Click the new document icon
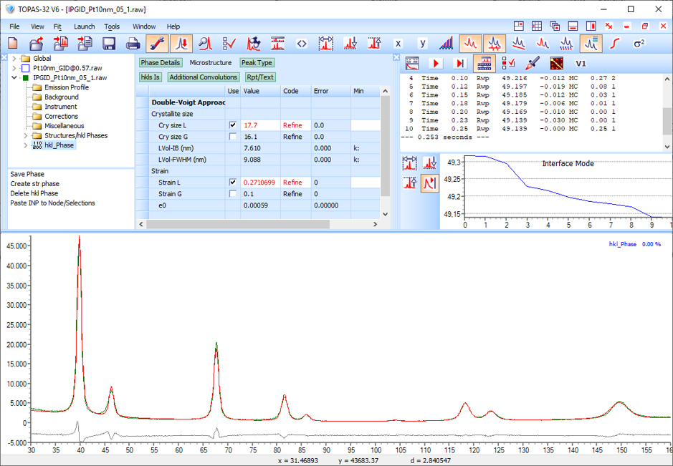This screenshot has height=466, width=673. [13, 43]
